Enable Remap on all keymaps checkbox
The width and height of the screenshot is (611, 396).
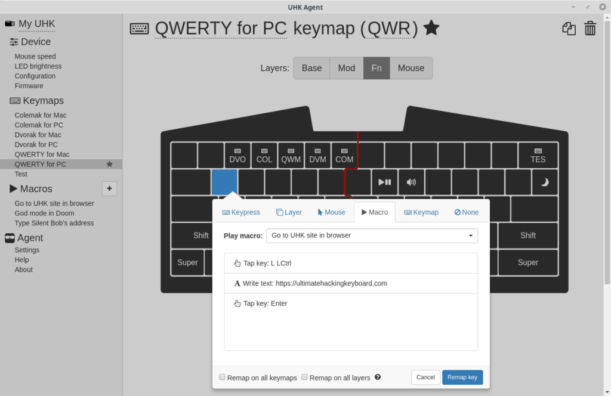click(223, 377)
